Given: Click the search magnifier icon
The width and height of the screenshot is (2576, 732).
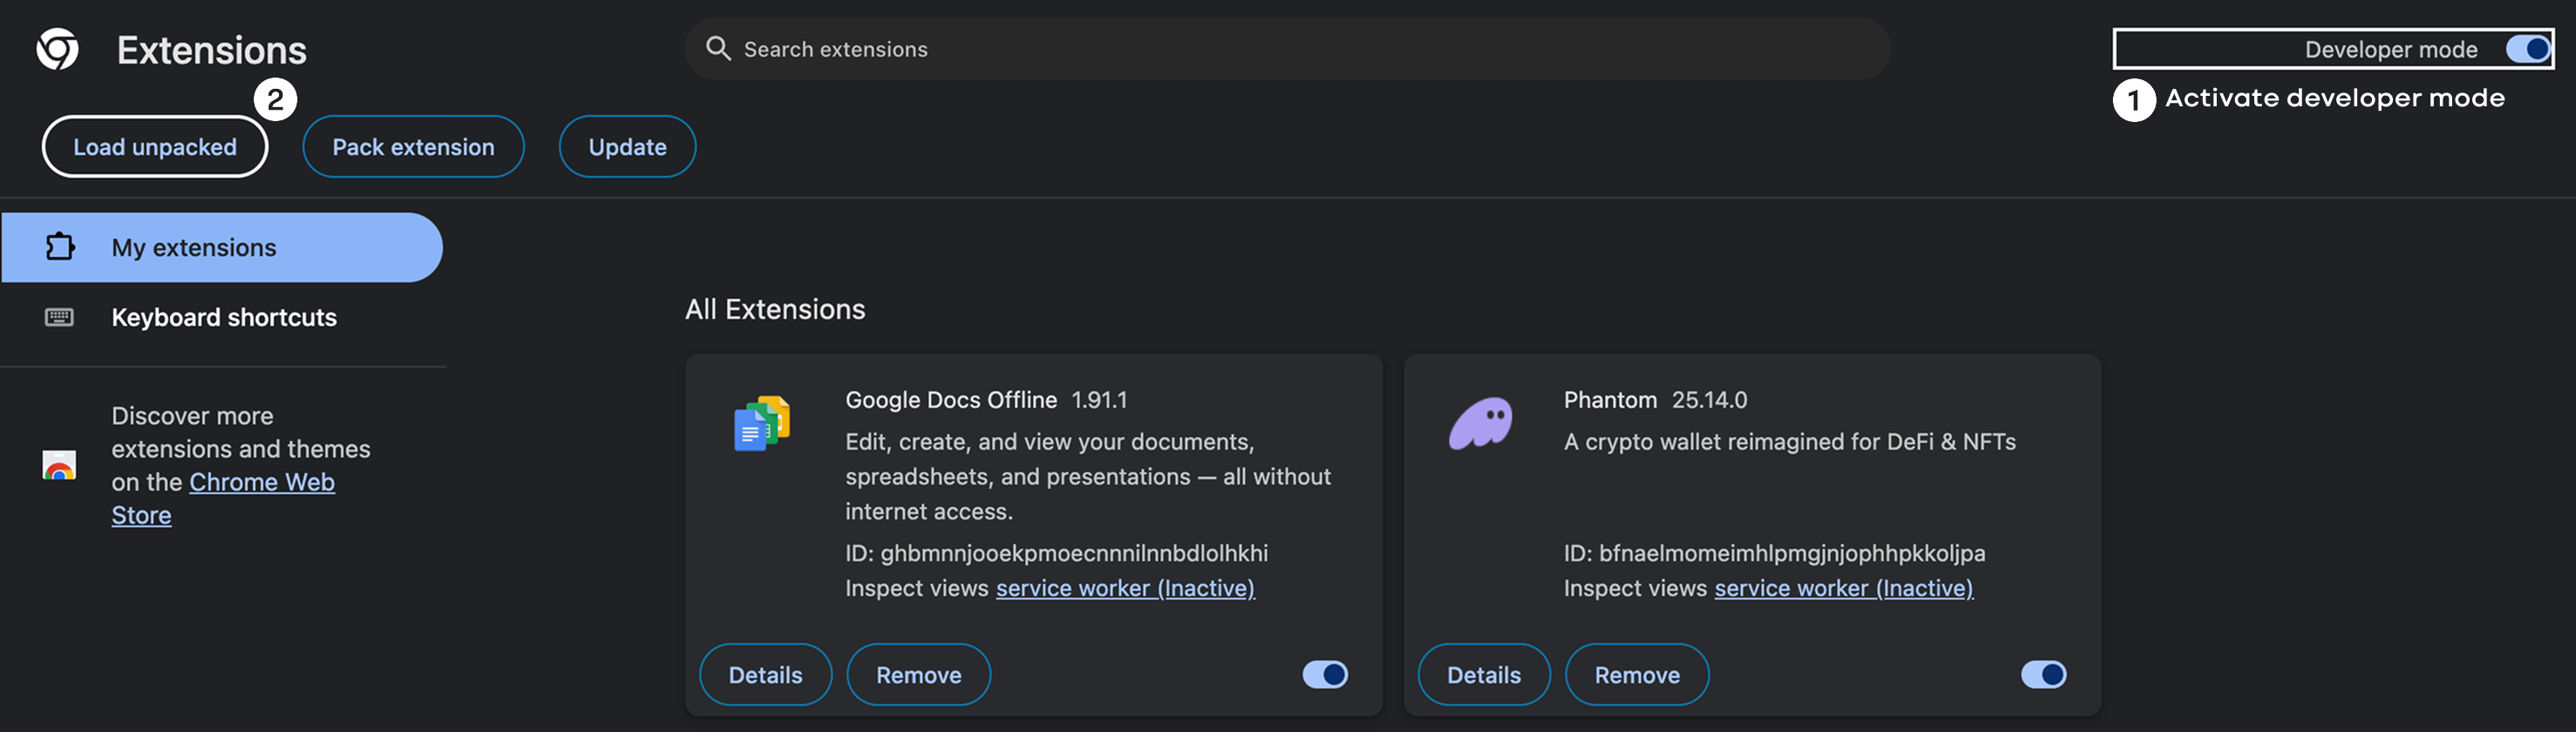Looking at the screenshot, I should (x=717, y=48).
